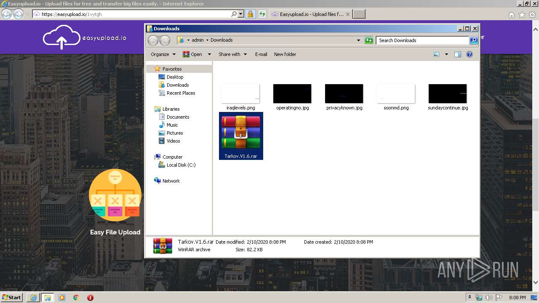The image size is (539, 303).
Task: Open Recent Places in navigation pane
Action: [x=177, y=93]
